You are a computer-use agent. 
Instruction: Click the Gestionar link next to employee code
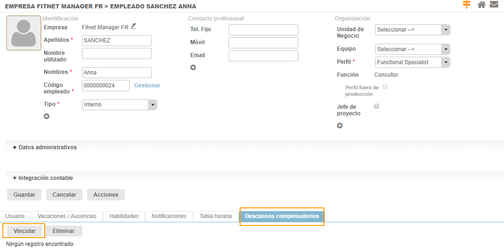(147, 86)
